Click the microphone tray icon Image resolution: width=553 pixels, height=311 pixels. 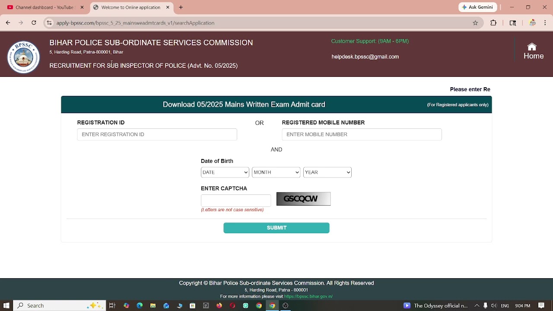(x=486, y=305)
